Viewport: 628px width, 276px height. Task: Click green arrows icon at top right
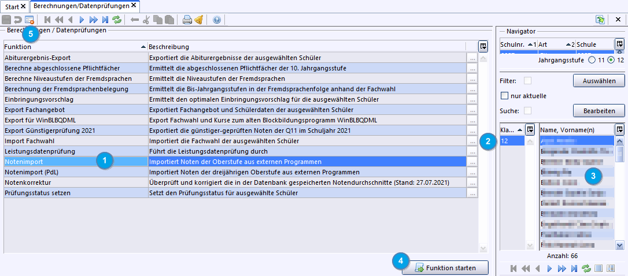(600, 20)
